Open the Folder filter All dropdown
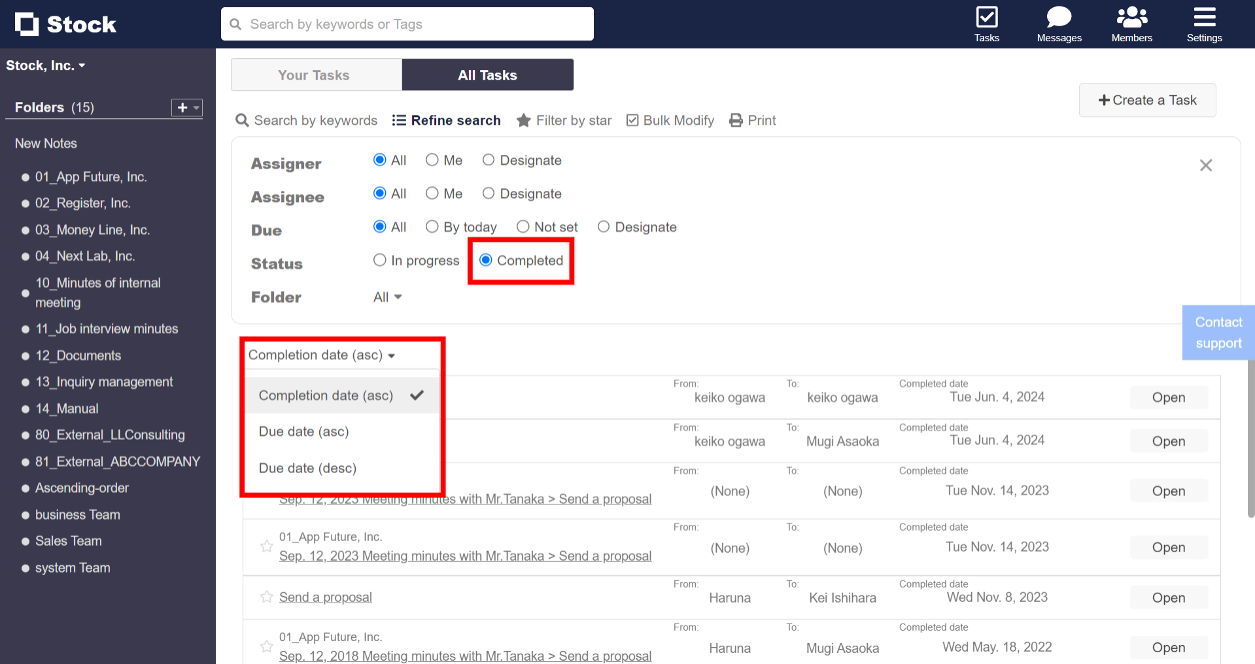Screen dimensions: 1255x664 tap(387, 297)
